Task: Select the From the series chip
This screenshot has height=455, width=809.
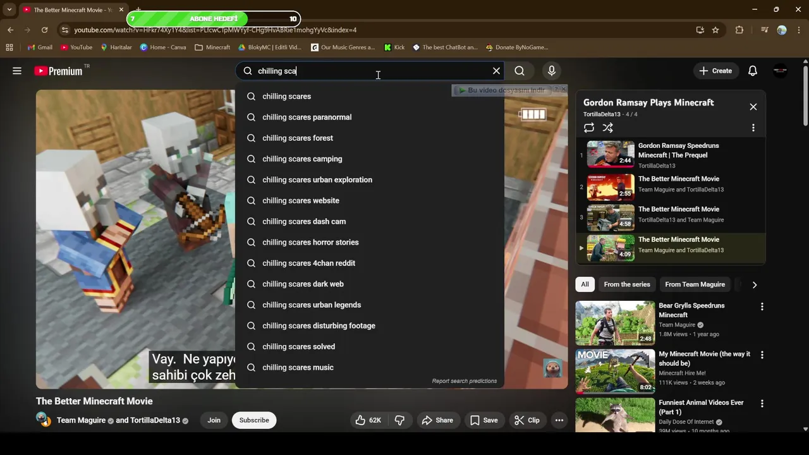Action: click(x=627, y=284)
